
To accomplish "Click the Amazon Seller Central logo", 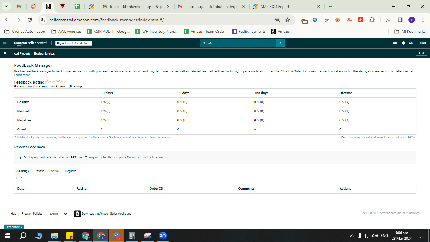I will click(x=31, y=43).
